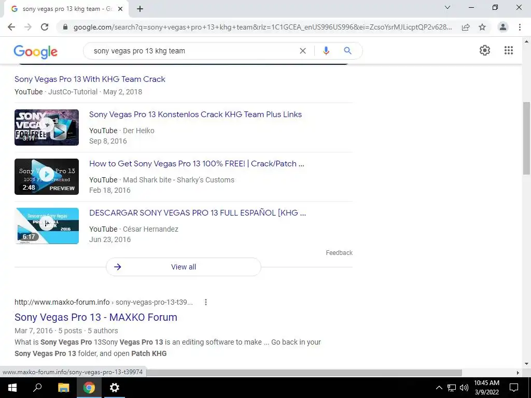Click into the Google search field
The width and height of the screenshot is (531, 398).
(193, 51)
